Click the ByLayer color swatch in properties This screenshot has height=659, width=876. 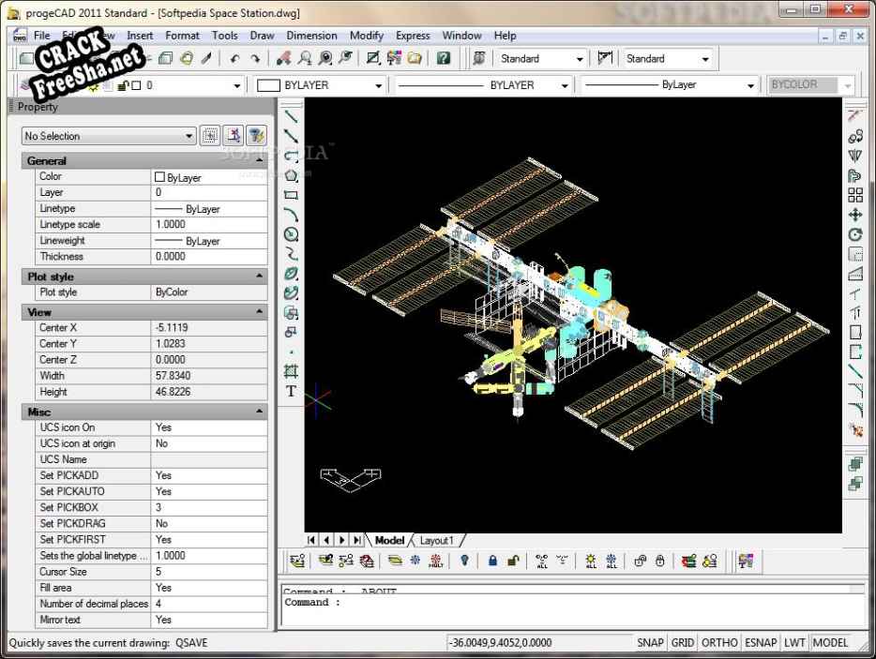click(x=159, y=177)
